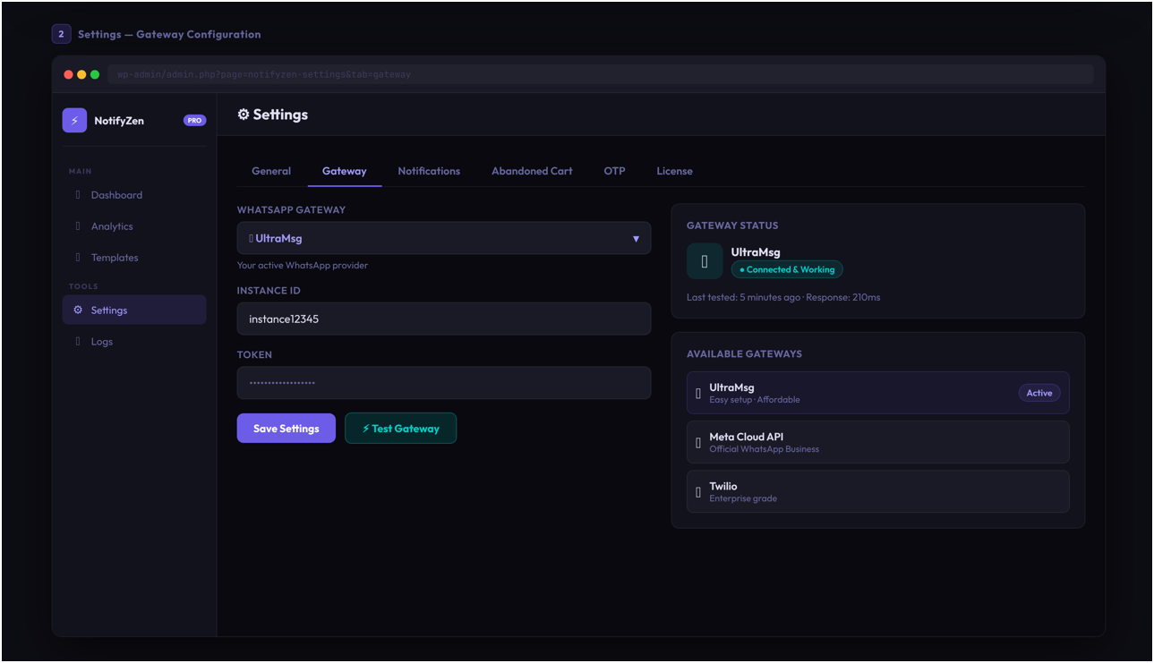Screen dimensions: 1154x663
Task: Click the Save Settings button
Action: coord(286,429)
